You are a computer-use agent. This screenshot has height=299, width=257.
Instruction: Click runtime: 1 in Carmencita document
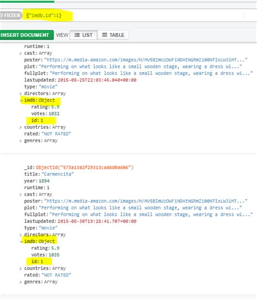coord(37,188)
